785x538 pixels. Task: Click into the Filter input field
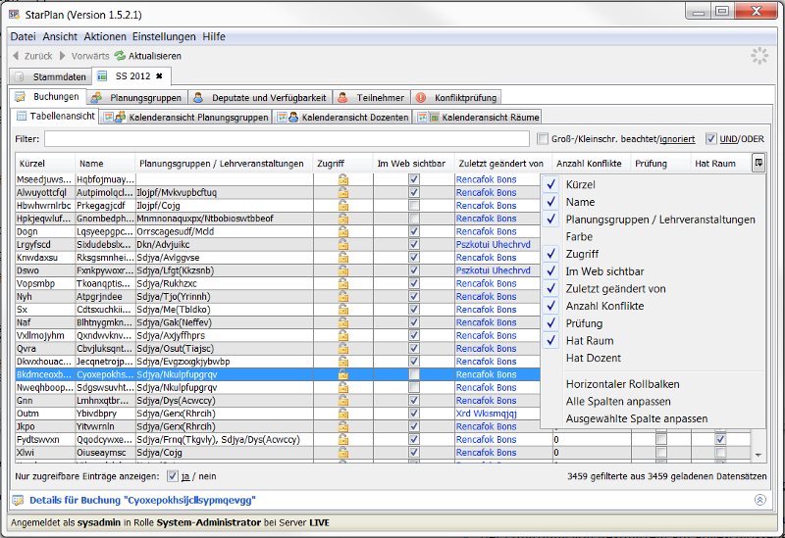click(287, 138)
